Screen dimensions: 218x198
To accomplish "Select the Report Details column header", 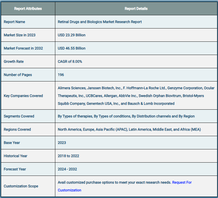I will (136, 9).
